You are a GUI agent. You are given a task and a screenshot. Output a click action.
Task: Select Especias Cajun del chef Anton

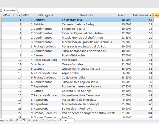[x=88, y=33]
